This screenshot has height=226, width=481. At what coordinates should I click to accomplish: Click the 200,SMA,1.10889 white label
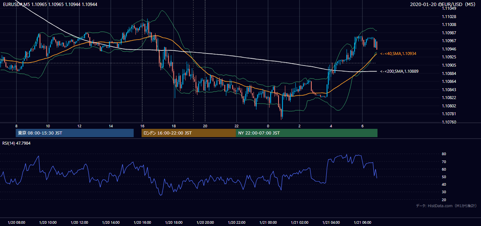(x=399, y=71)
